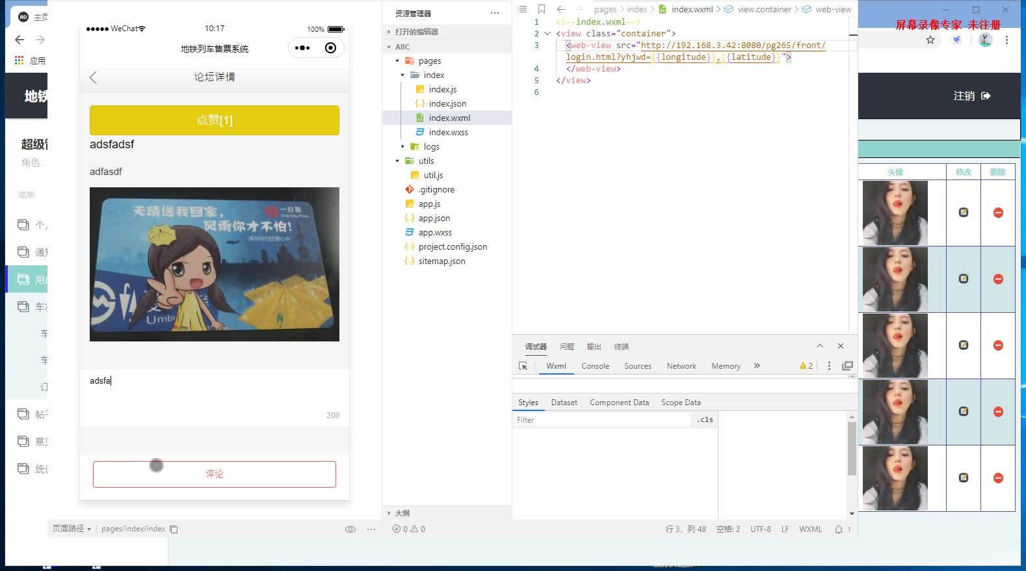
Task: Select the Component Data tab
Action: (619, 403)
